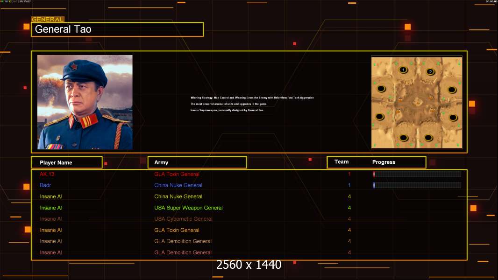This screenshot has width=498, height=280.
Task: Click the Team column header
Action: click(341, 162)
